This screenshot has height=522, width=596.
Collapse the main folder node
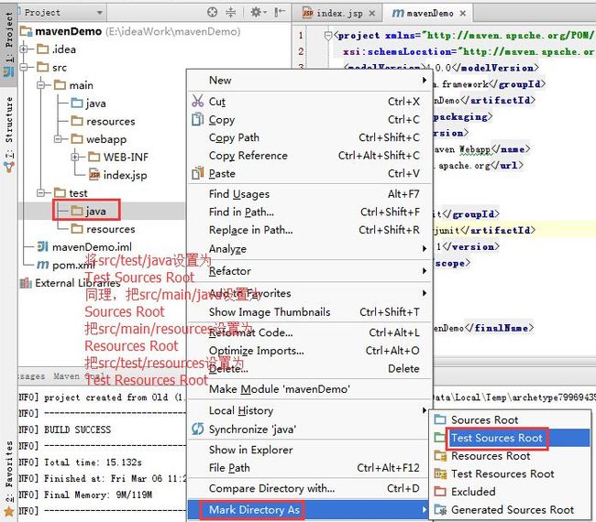tap(40, 85)
